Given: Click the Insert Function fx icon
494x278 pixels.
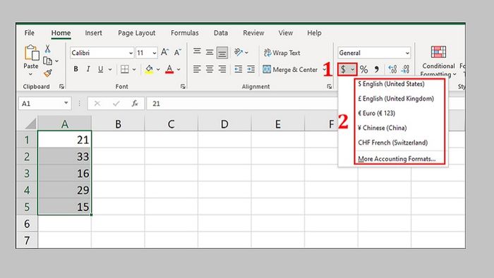Looking at the screenshot, I should click(135, 103).
